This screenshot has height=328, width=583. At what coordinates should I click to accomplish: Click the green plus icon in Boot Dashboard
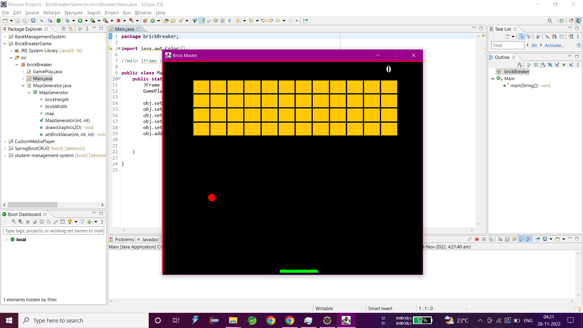[x=90, y=222]
